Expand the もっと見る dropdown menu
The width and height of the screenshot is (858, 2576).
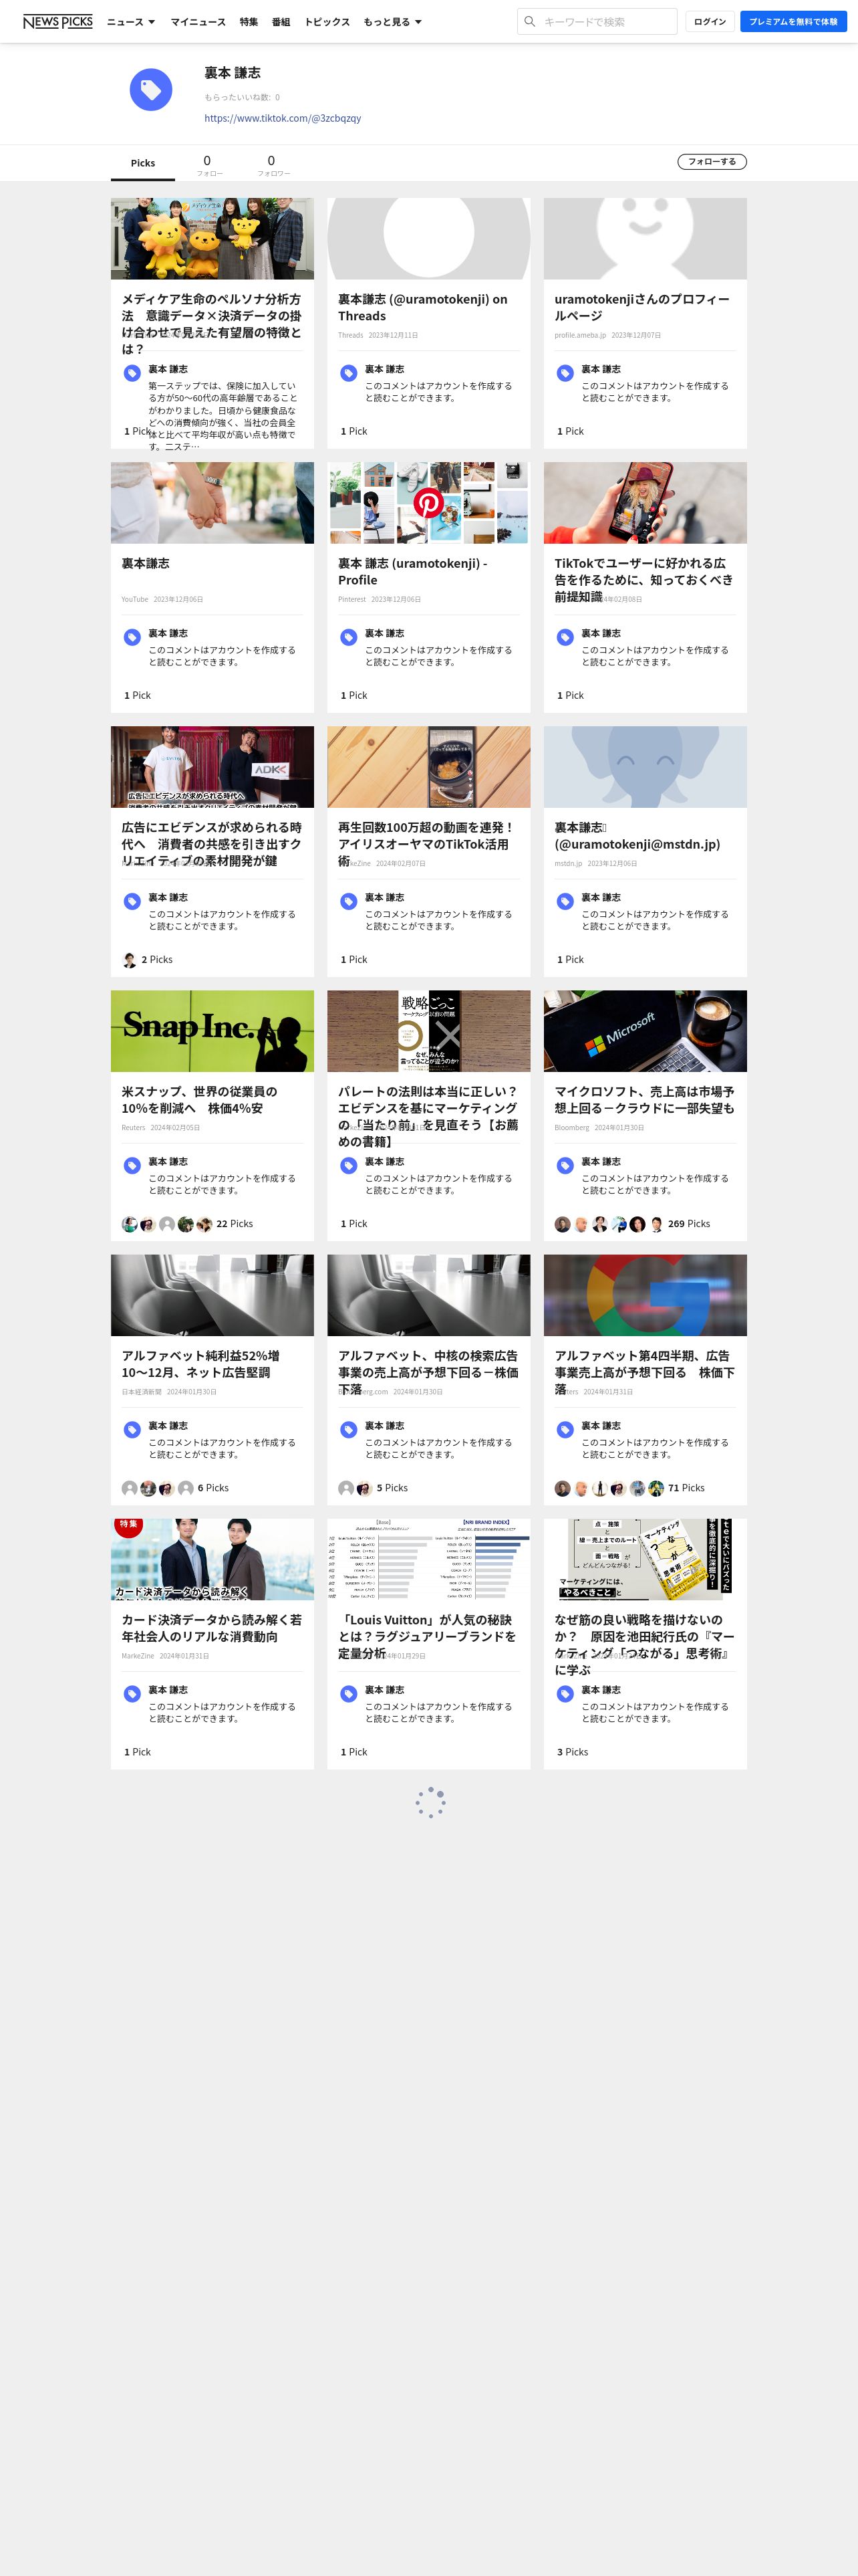[x=392, y=22]
